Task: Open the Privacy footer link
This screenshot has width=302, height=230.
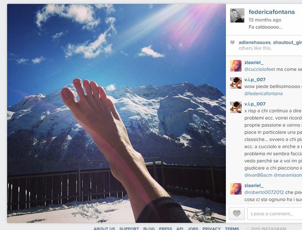Action: (212, 228)
